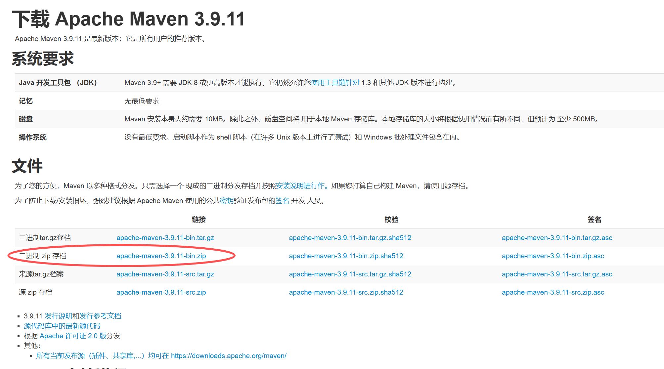Select the 源 zip 存档 row label

pyautogui.click(x=36, y=292)
